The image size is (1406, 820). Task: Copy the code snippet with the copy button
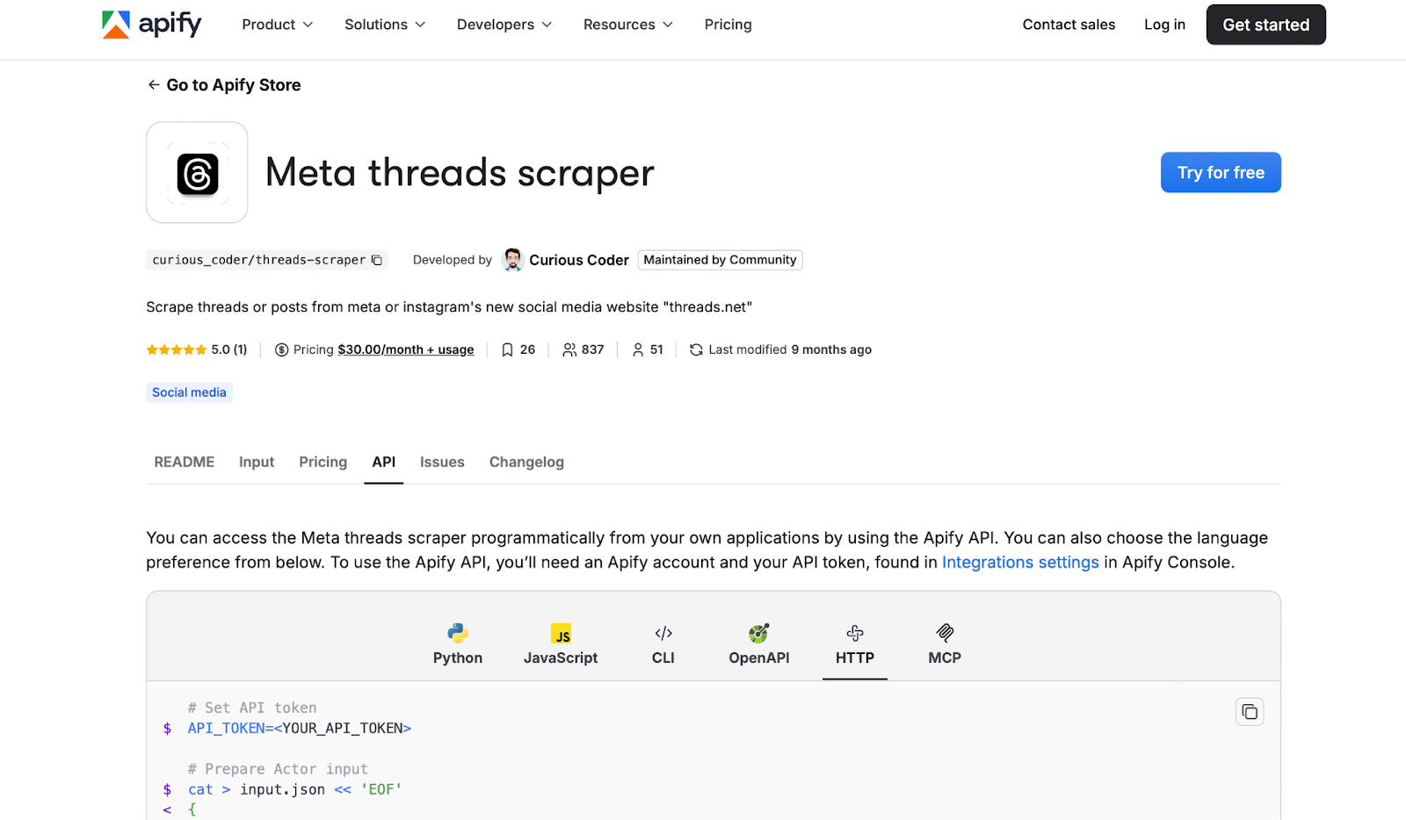tap(1250, 712)
